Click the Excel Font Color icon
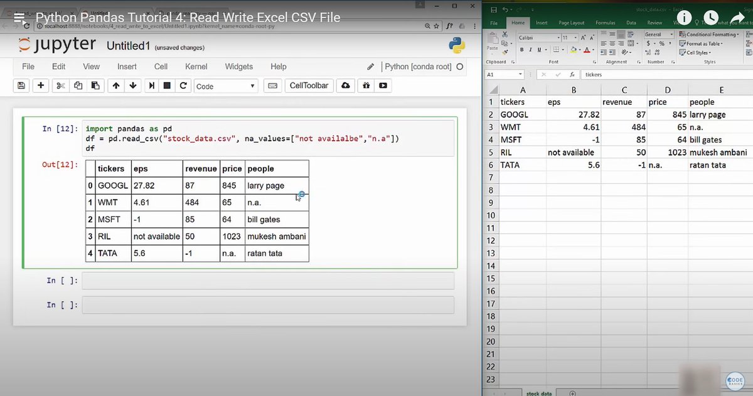The image size is (753, 396). point(586,50)
